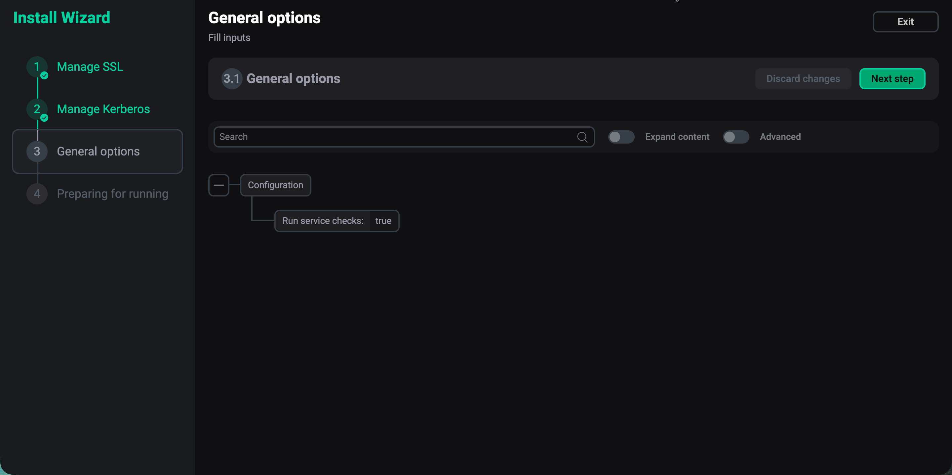
Task: Toggle the Run service checks value
Action: (383, 221)
